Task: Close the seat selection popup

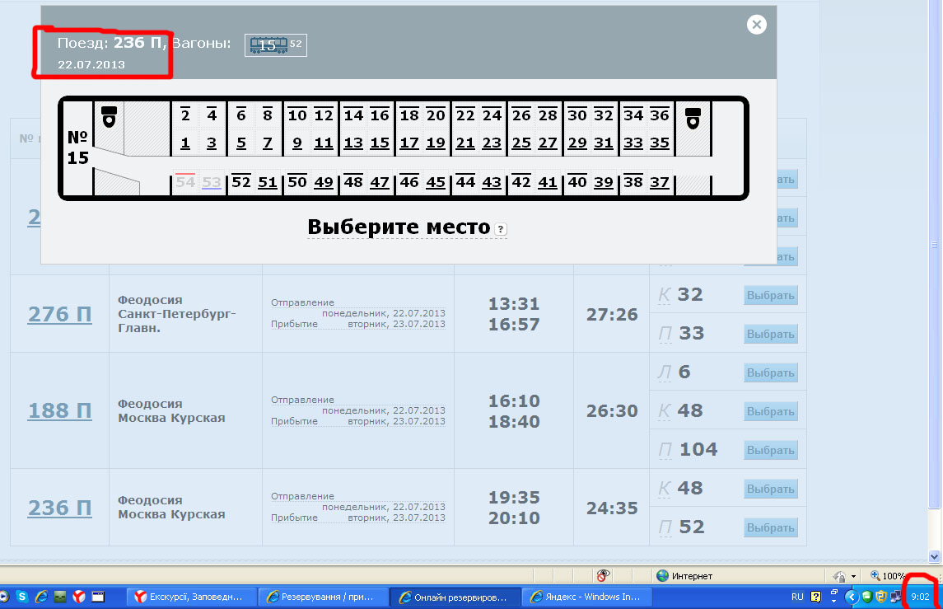Action: (756, 25)
